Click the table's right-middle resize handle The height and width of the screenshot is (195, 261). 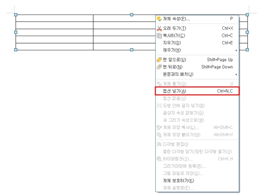[x=247, y=32]
